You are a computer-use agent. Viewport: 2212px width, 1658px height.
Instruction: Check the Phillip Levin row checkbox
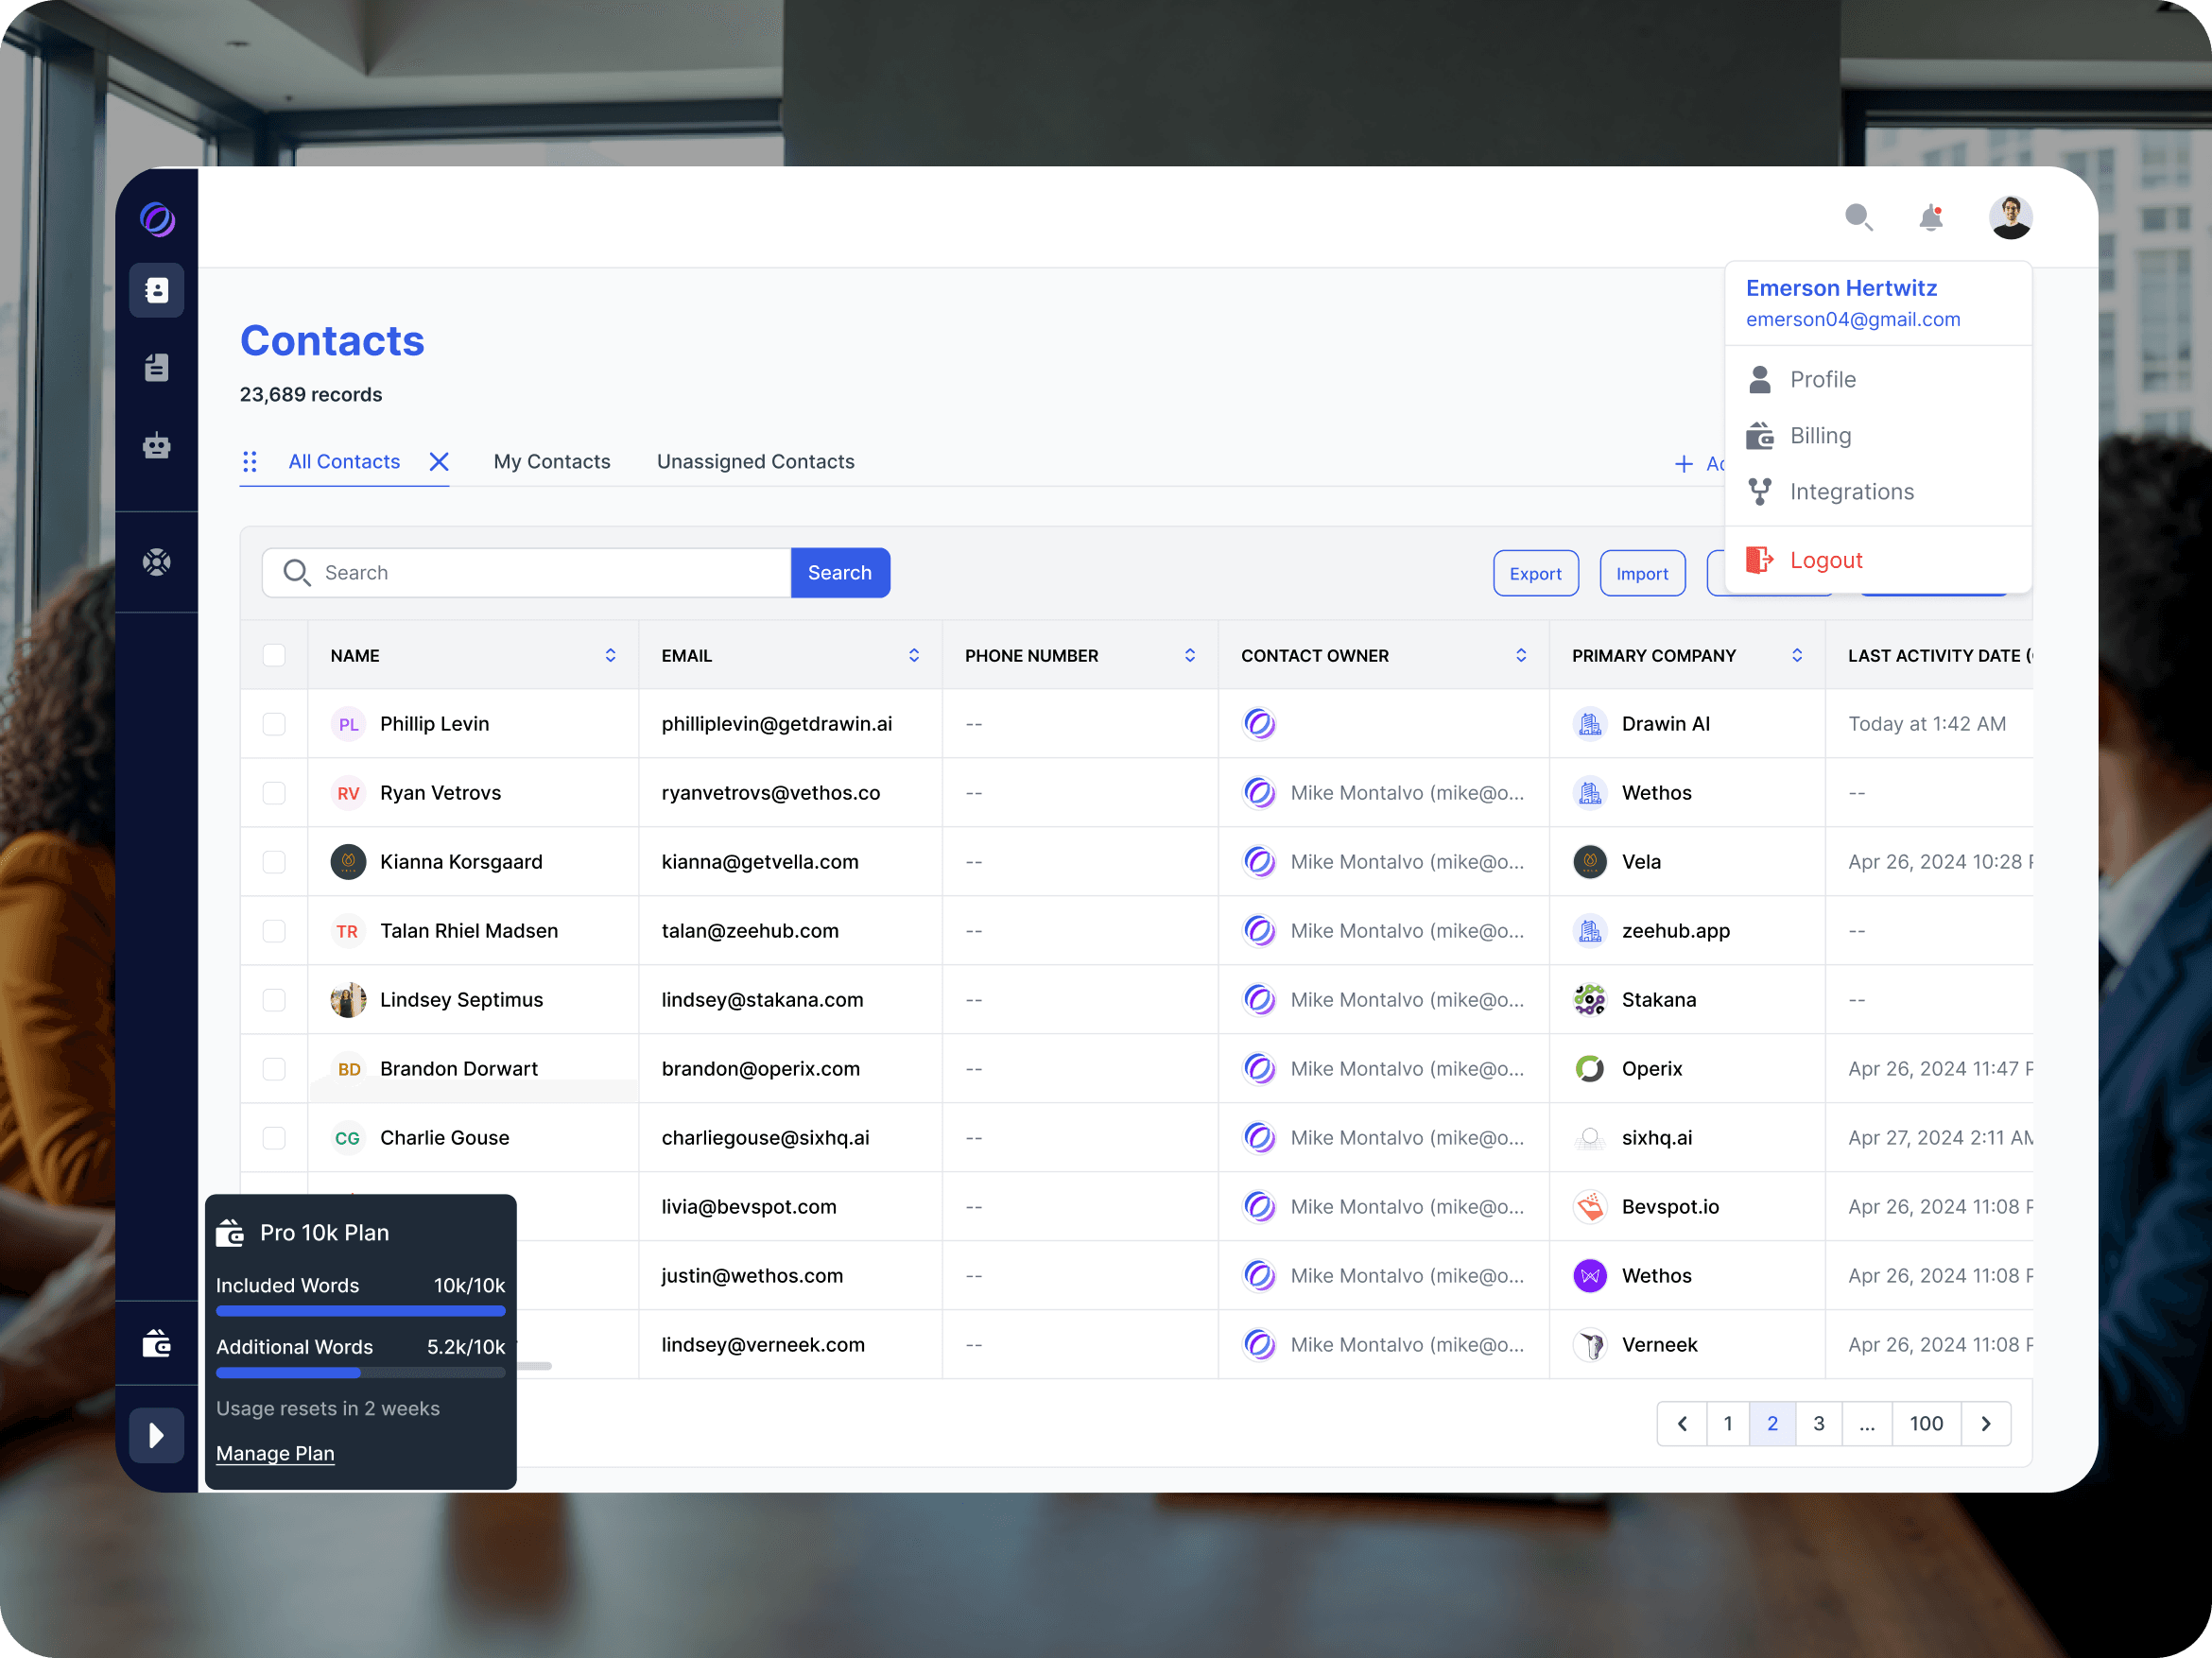tap(274, 724)
